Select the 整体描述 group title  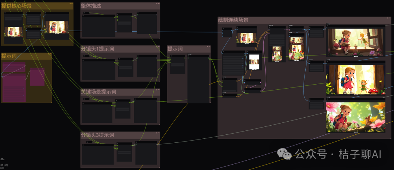(91, 6)
